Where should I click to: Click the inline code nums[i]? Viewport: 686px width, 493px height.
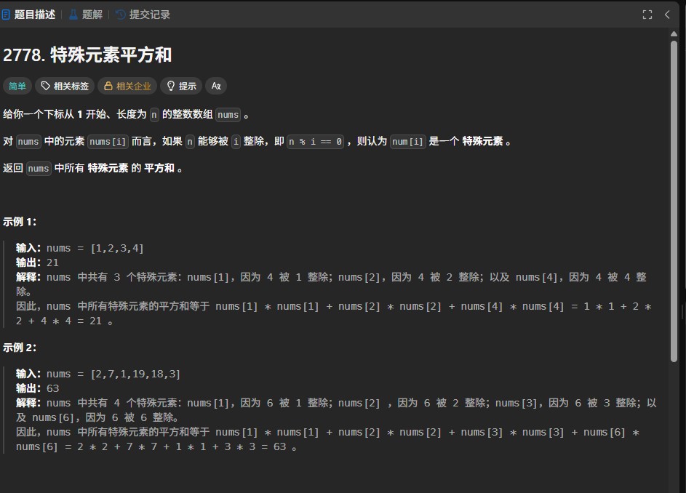click(x=108, y=142)
